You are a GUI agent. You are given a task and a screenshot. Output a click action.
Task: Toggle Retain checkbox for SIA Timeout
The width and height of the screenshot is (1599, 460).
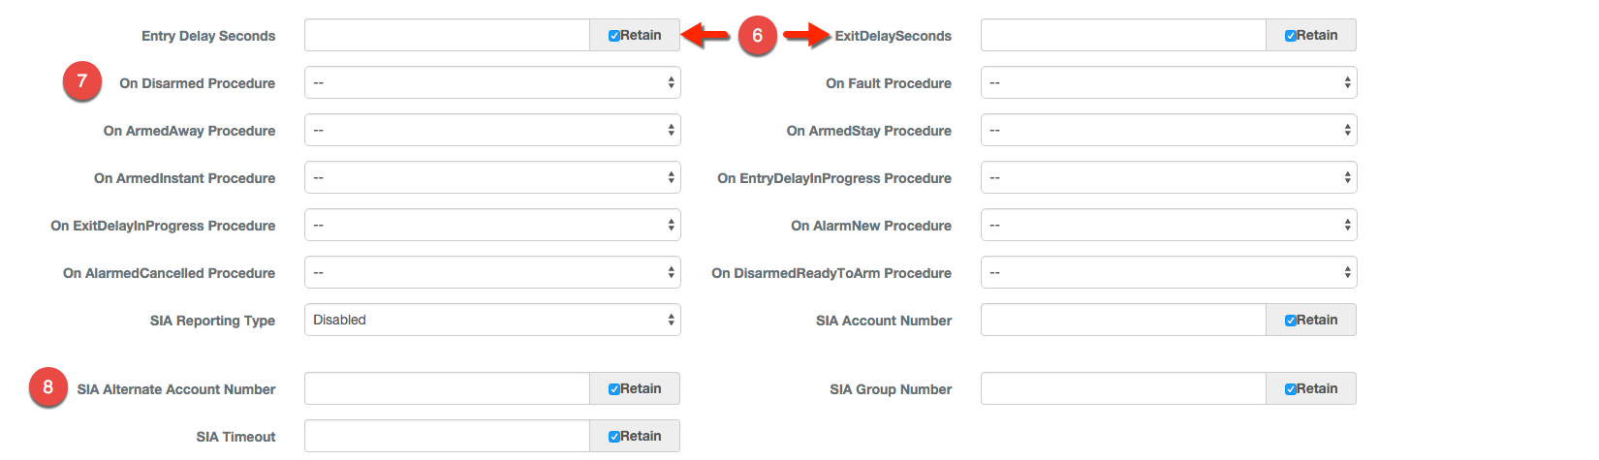[614, 437]
